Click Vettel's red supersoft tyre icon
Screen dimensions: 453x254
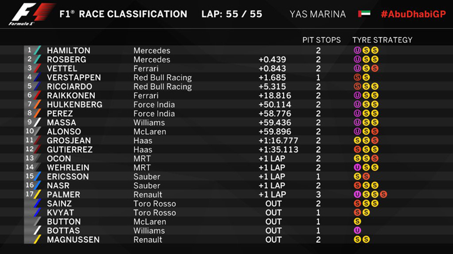(375, 69)
